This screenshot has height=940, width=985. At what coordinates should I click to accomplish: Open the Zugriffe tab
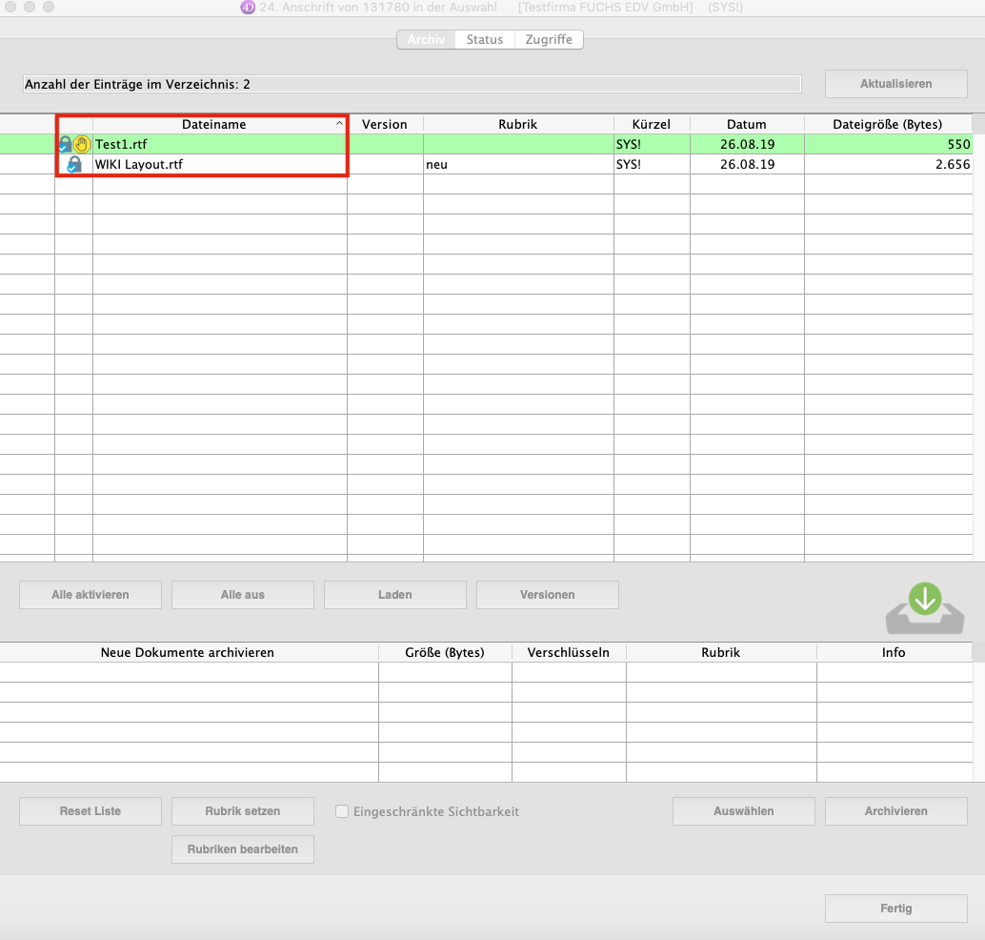[549, 40]
